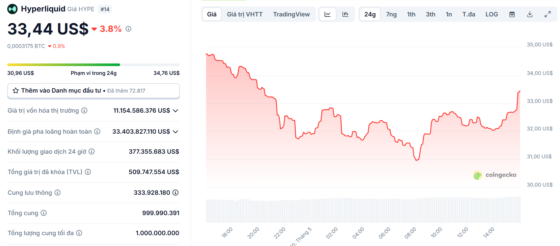
Task: Open info icon for Tổng lượng cung tối đa
Action: click(79, 233)
